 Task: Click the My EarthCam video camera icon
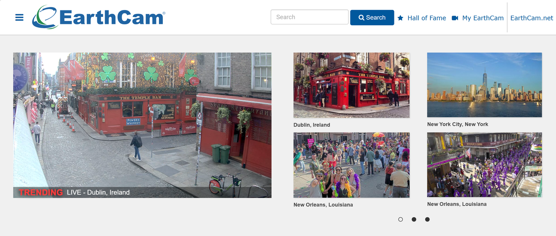455,18
